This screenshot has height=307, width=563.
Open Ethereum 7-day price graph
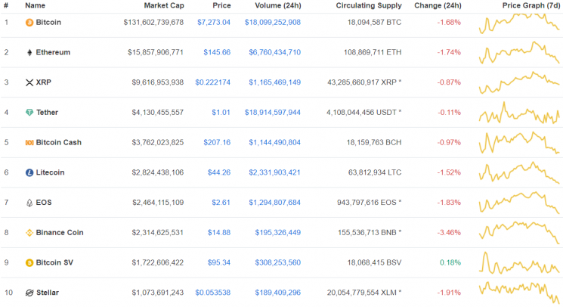519,53
